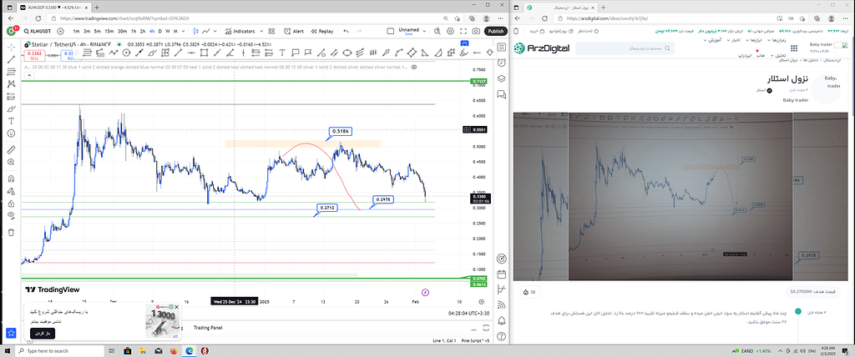Viewport: 855px width, 357px height.
Task: Expand the تحلیل menu on ArzDigital
Action: 780,56
